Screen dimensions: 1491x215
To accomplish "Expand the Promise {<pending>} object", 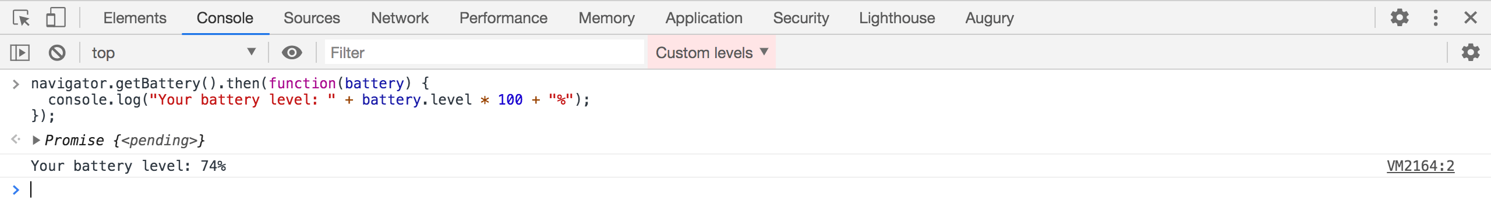I will (36, 140).
